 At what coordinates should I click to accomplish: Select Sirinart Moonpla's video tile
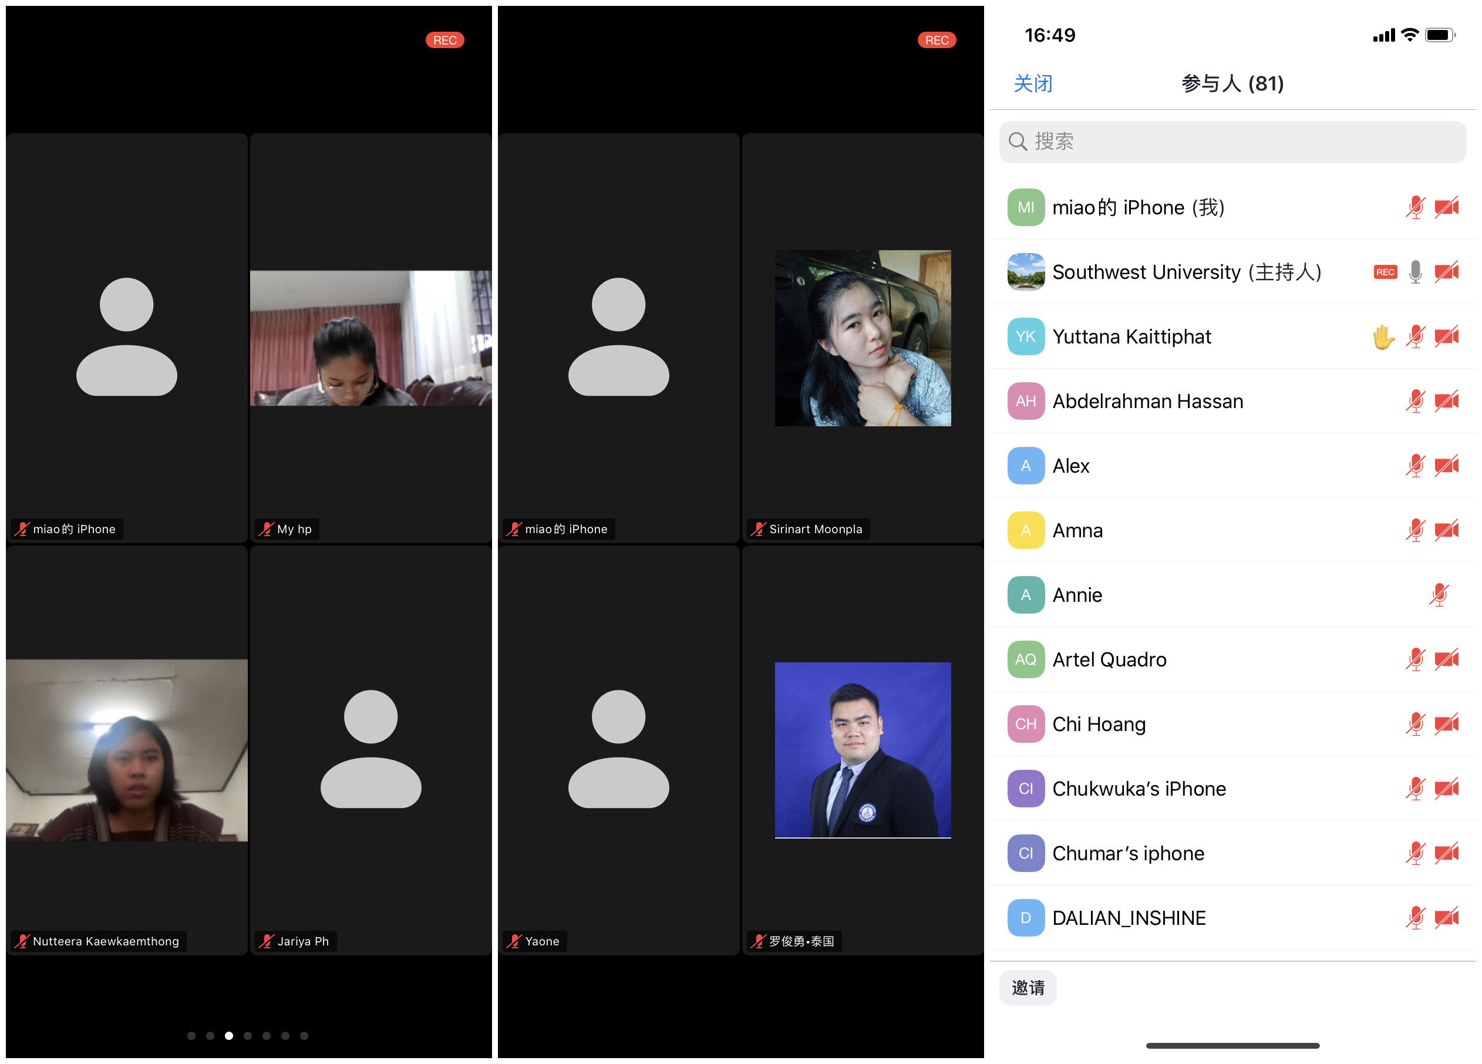pos(862,339)
